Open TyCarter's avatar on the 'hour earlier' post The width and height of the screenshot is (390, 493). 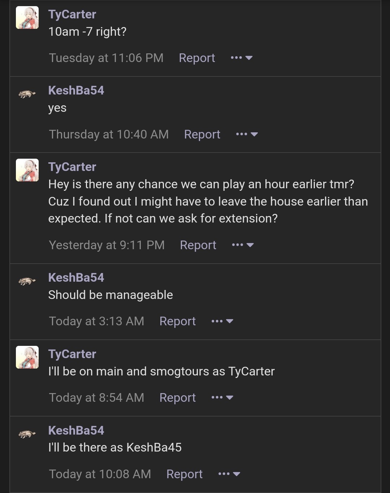(27, 170)
